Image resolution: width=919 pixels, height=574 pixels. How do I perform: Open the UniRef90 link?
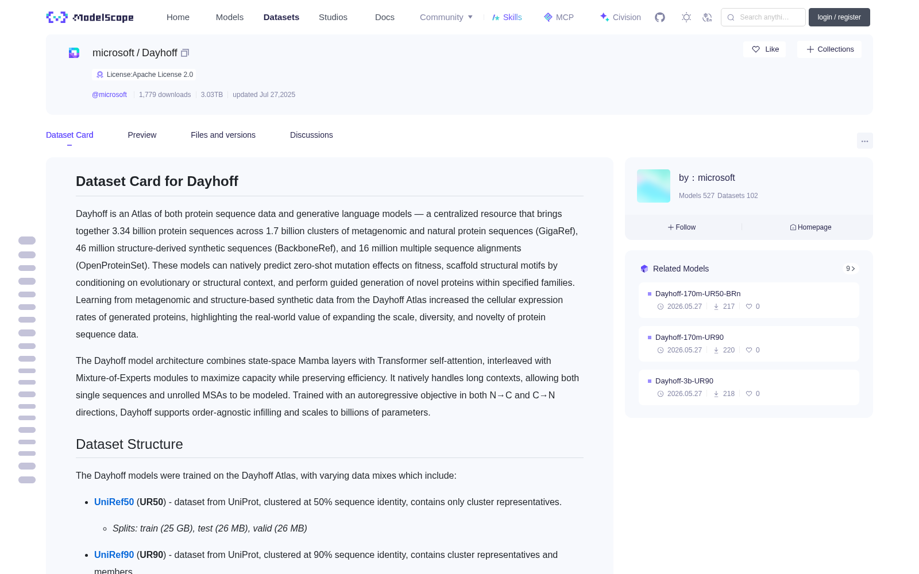tap(114, 554)
